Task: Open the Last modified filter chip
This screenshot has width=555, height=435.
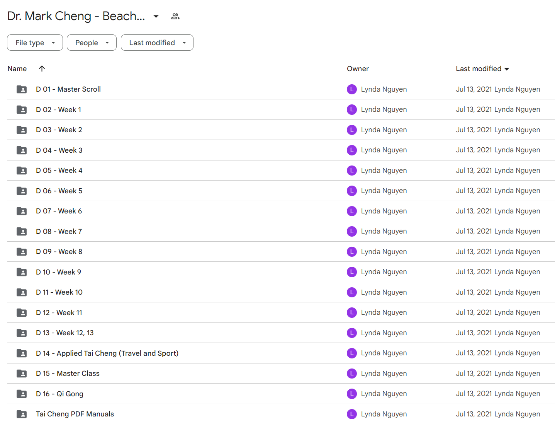Action: click(x=157, y=43)
